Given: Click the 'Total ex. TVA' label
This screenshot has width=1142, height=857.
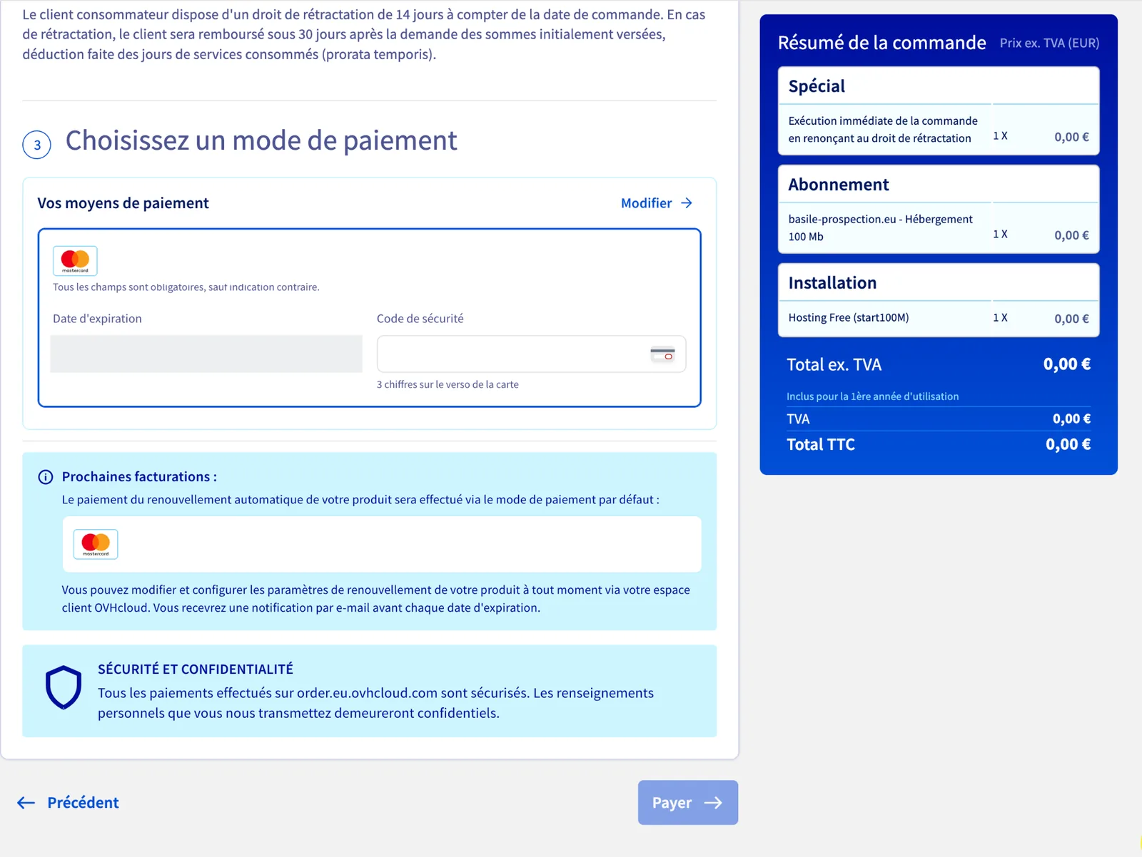Looking at the screenshot, I should 834,365.
